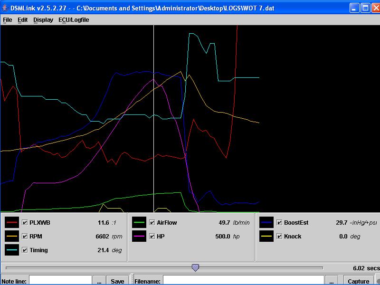Open the File menu
Viewport: 380px width, 285px height.
click(7, 20)
